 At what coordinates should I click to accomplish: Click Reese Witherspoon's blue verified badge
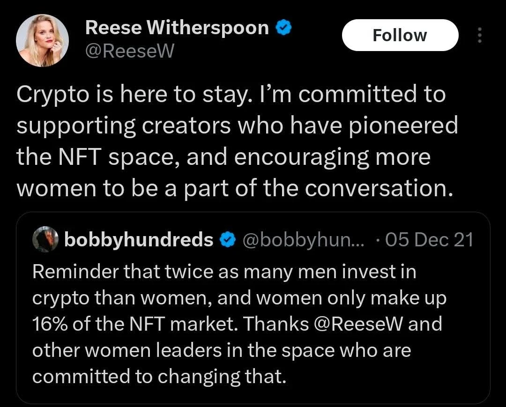(284, 28)
